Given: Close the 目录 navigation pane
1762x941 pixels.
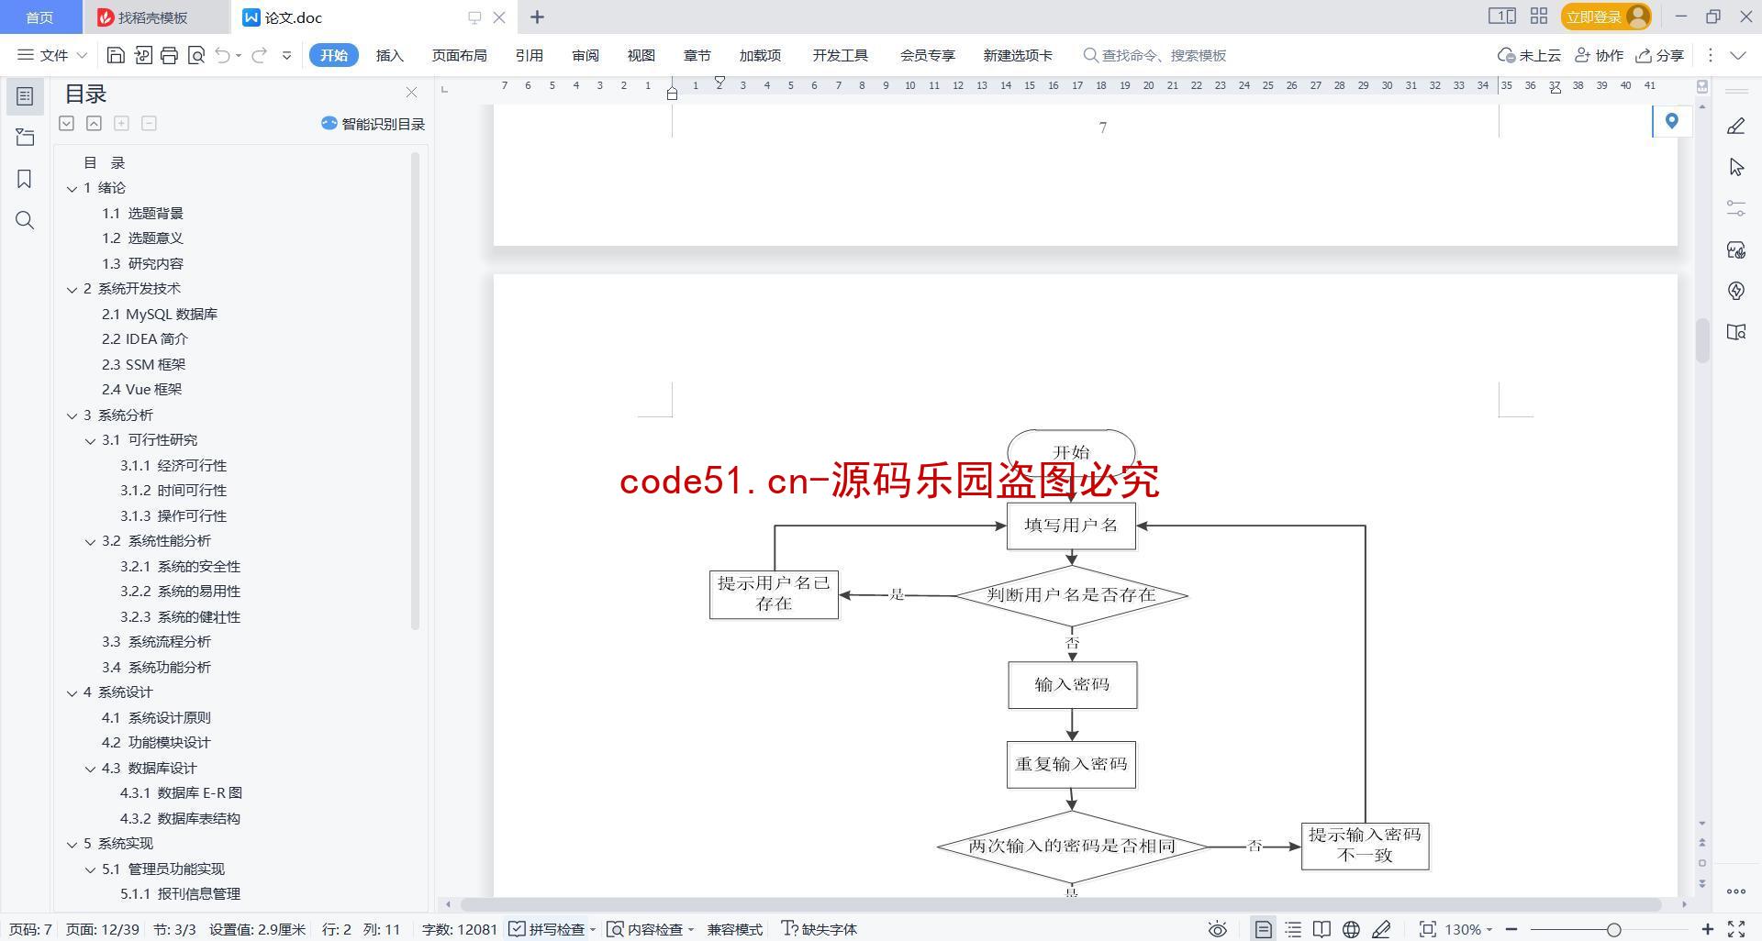Looking at the screenshot, I should tap(411, 93).
